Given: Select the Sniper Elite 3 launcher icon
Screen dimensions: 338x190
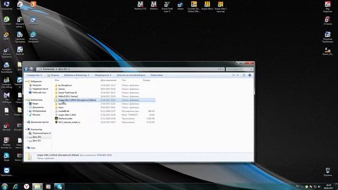Looking at the screenshot, I should (x=221, y=7).
